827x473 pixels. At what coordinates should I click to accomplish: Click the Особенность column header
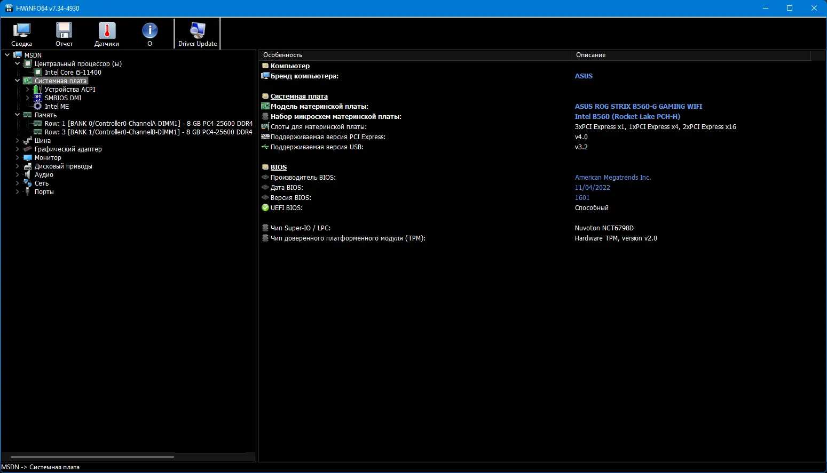415,55
